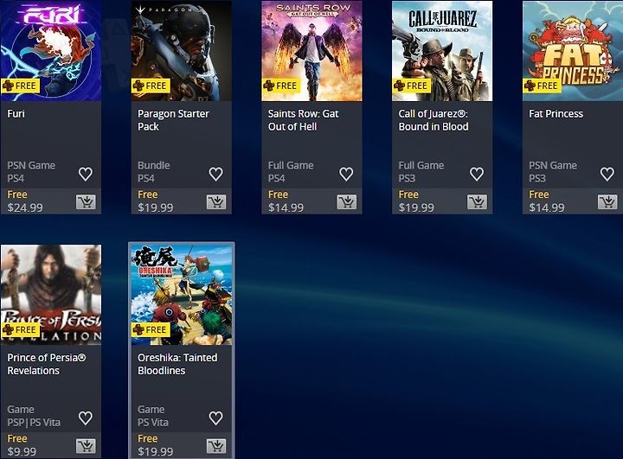
Task: Toggle wishlist heart for Paragon Starter Pack
Action: tap(215, 174)
